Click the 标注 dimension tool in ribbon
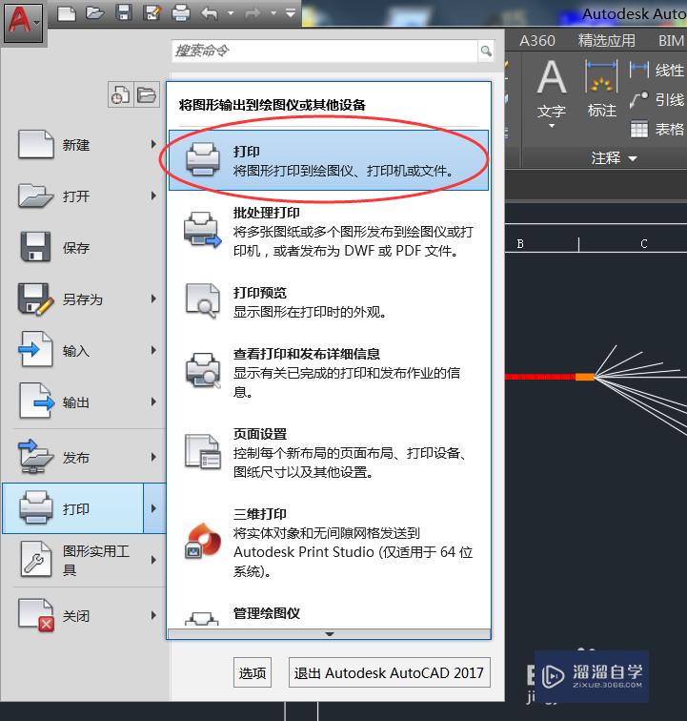The image size is (687, 721). click(x=601, y=90)
